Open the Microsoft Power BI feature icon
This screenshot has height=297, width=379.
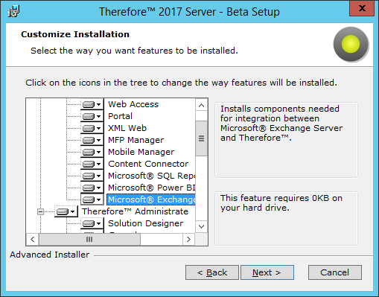pyautogui.click(x=92, y=188)
